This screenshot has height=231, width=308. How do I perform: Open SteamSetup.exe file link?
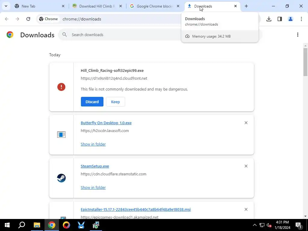pyautogui.click(x=95, y=166)
